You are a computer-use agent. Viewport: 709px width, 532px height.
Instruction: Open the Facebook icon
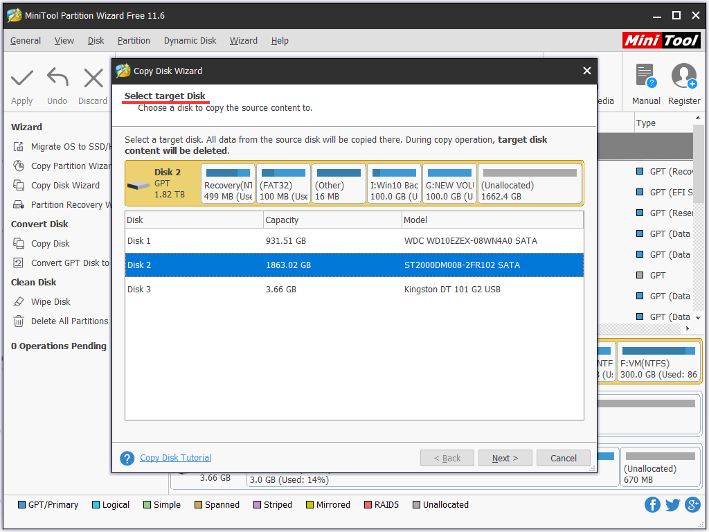point(652,504)
